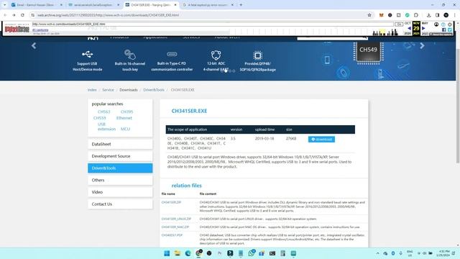Show hidden system tray icons chevron

pyautogui.click(x=377, y=253)
